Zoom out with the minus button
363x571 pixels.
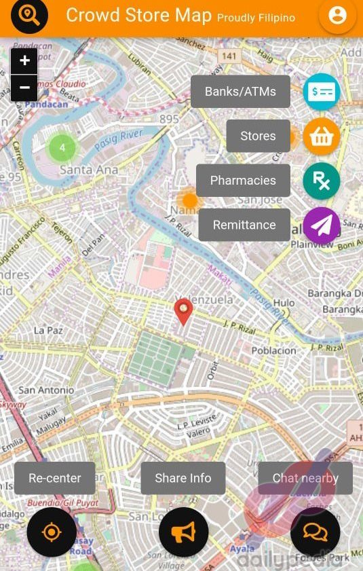tap(24, 88)
